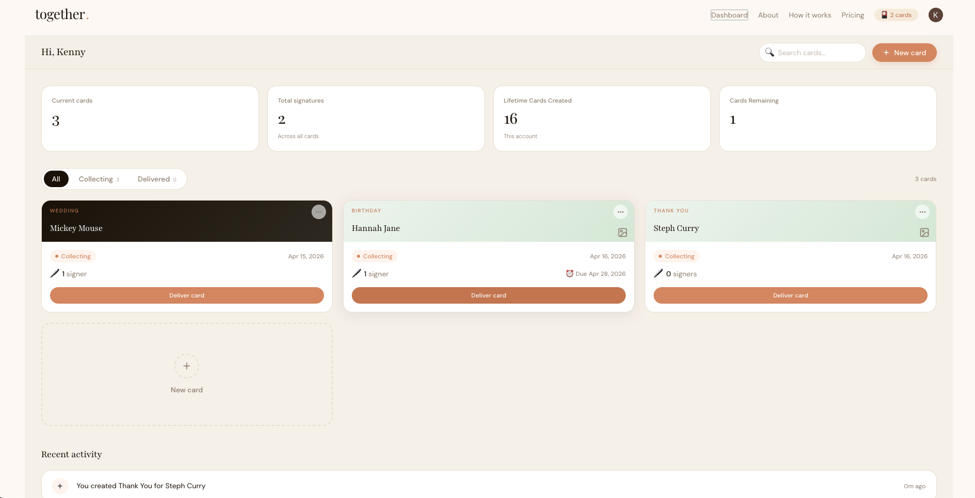Image resolution: width=975 pixels, height=498 pixels.
Task: Open options menu on Mickey Mouse card
Action: tap(319, 212)
